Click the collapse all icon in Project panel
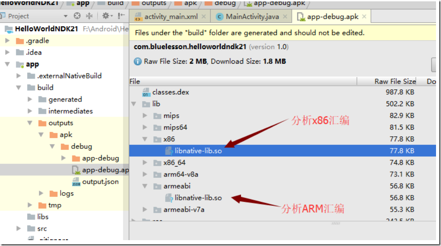441x246 pixels. [89, 16]
